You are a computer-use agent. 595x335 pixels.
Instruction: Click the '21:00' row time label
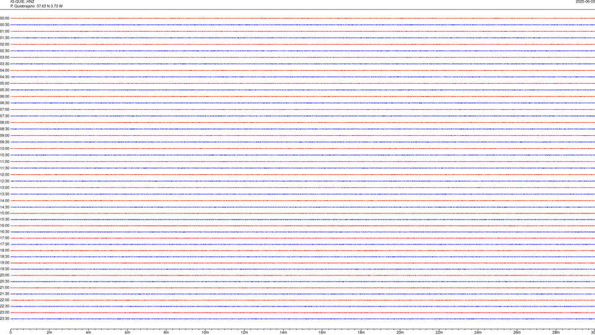4,287
